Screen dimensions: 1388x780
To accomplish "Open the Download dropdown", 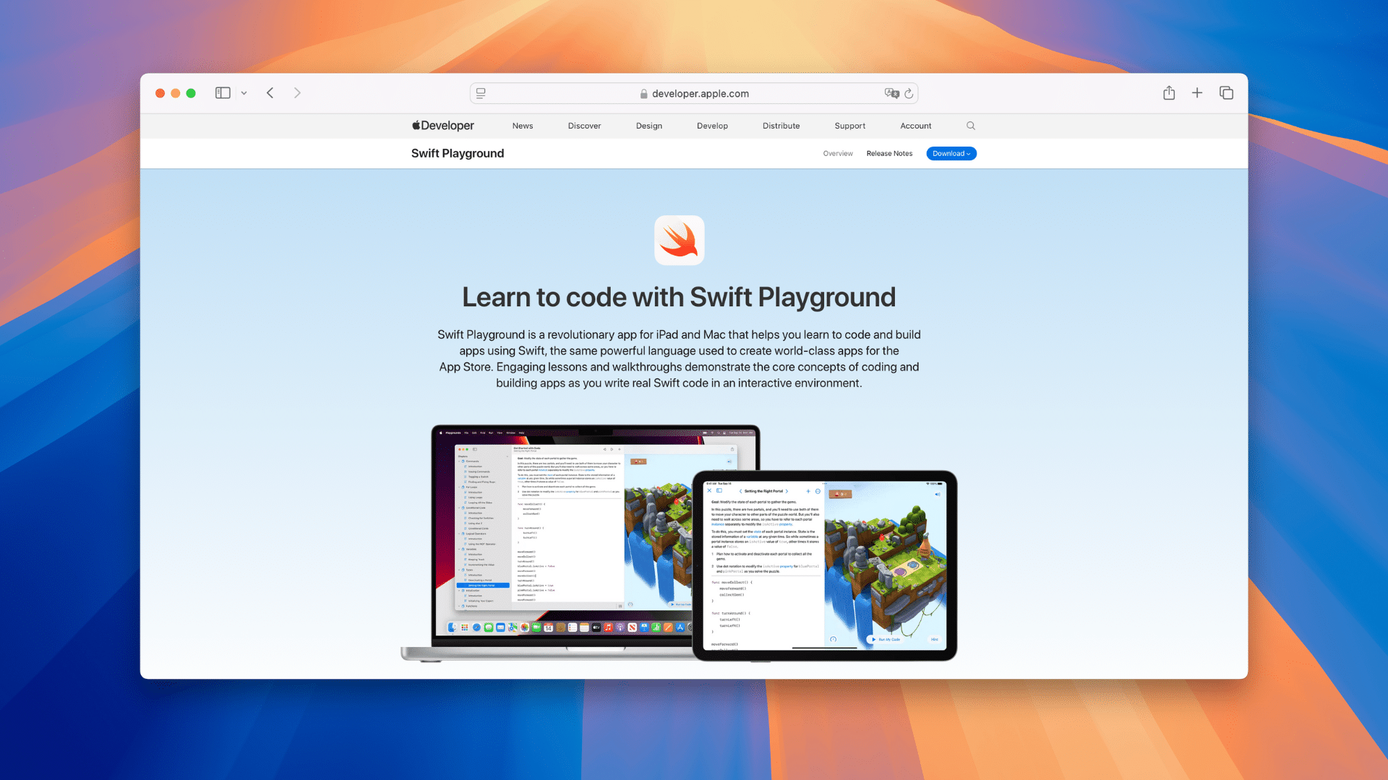I will click(x=951, y=153).
